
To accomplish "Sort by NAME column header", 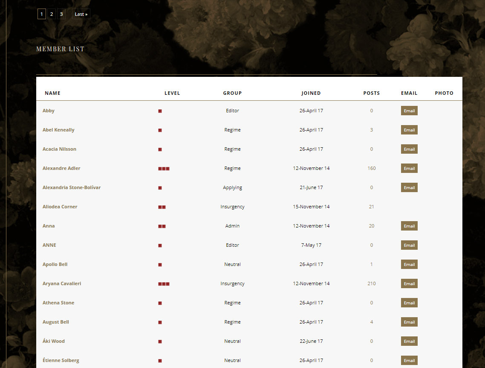I will [x=52, y=93].
